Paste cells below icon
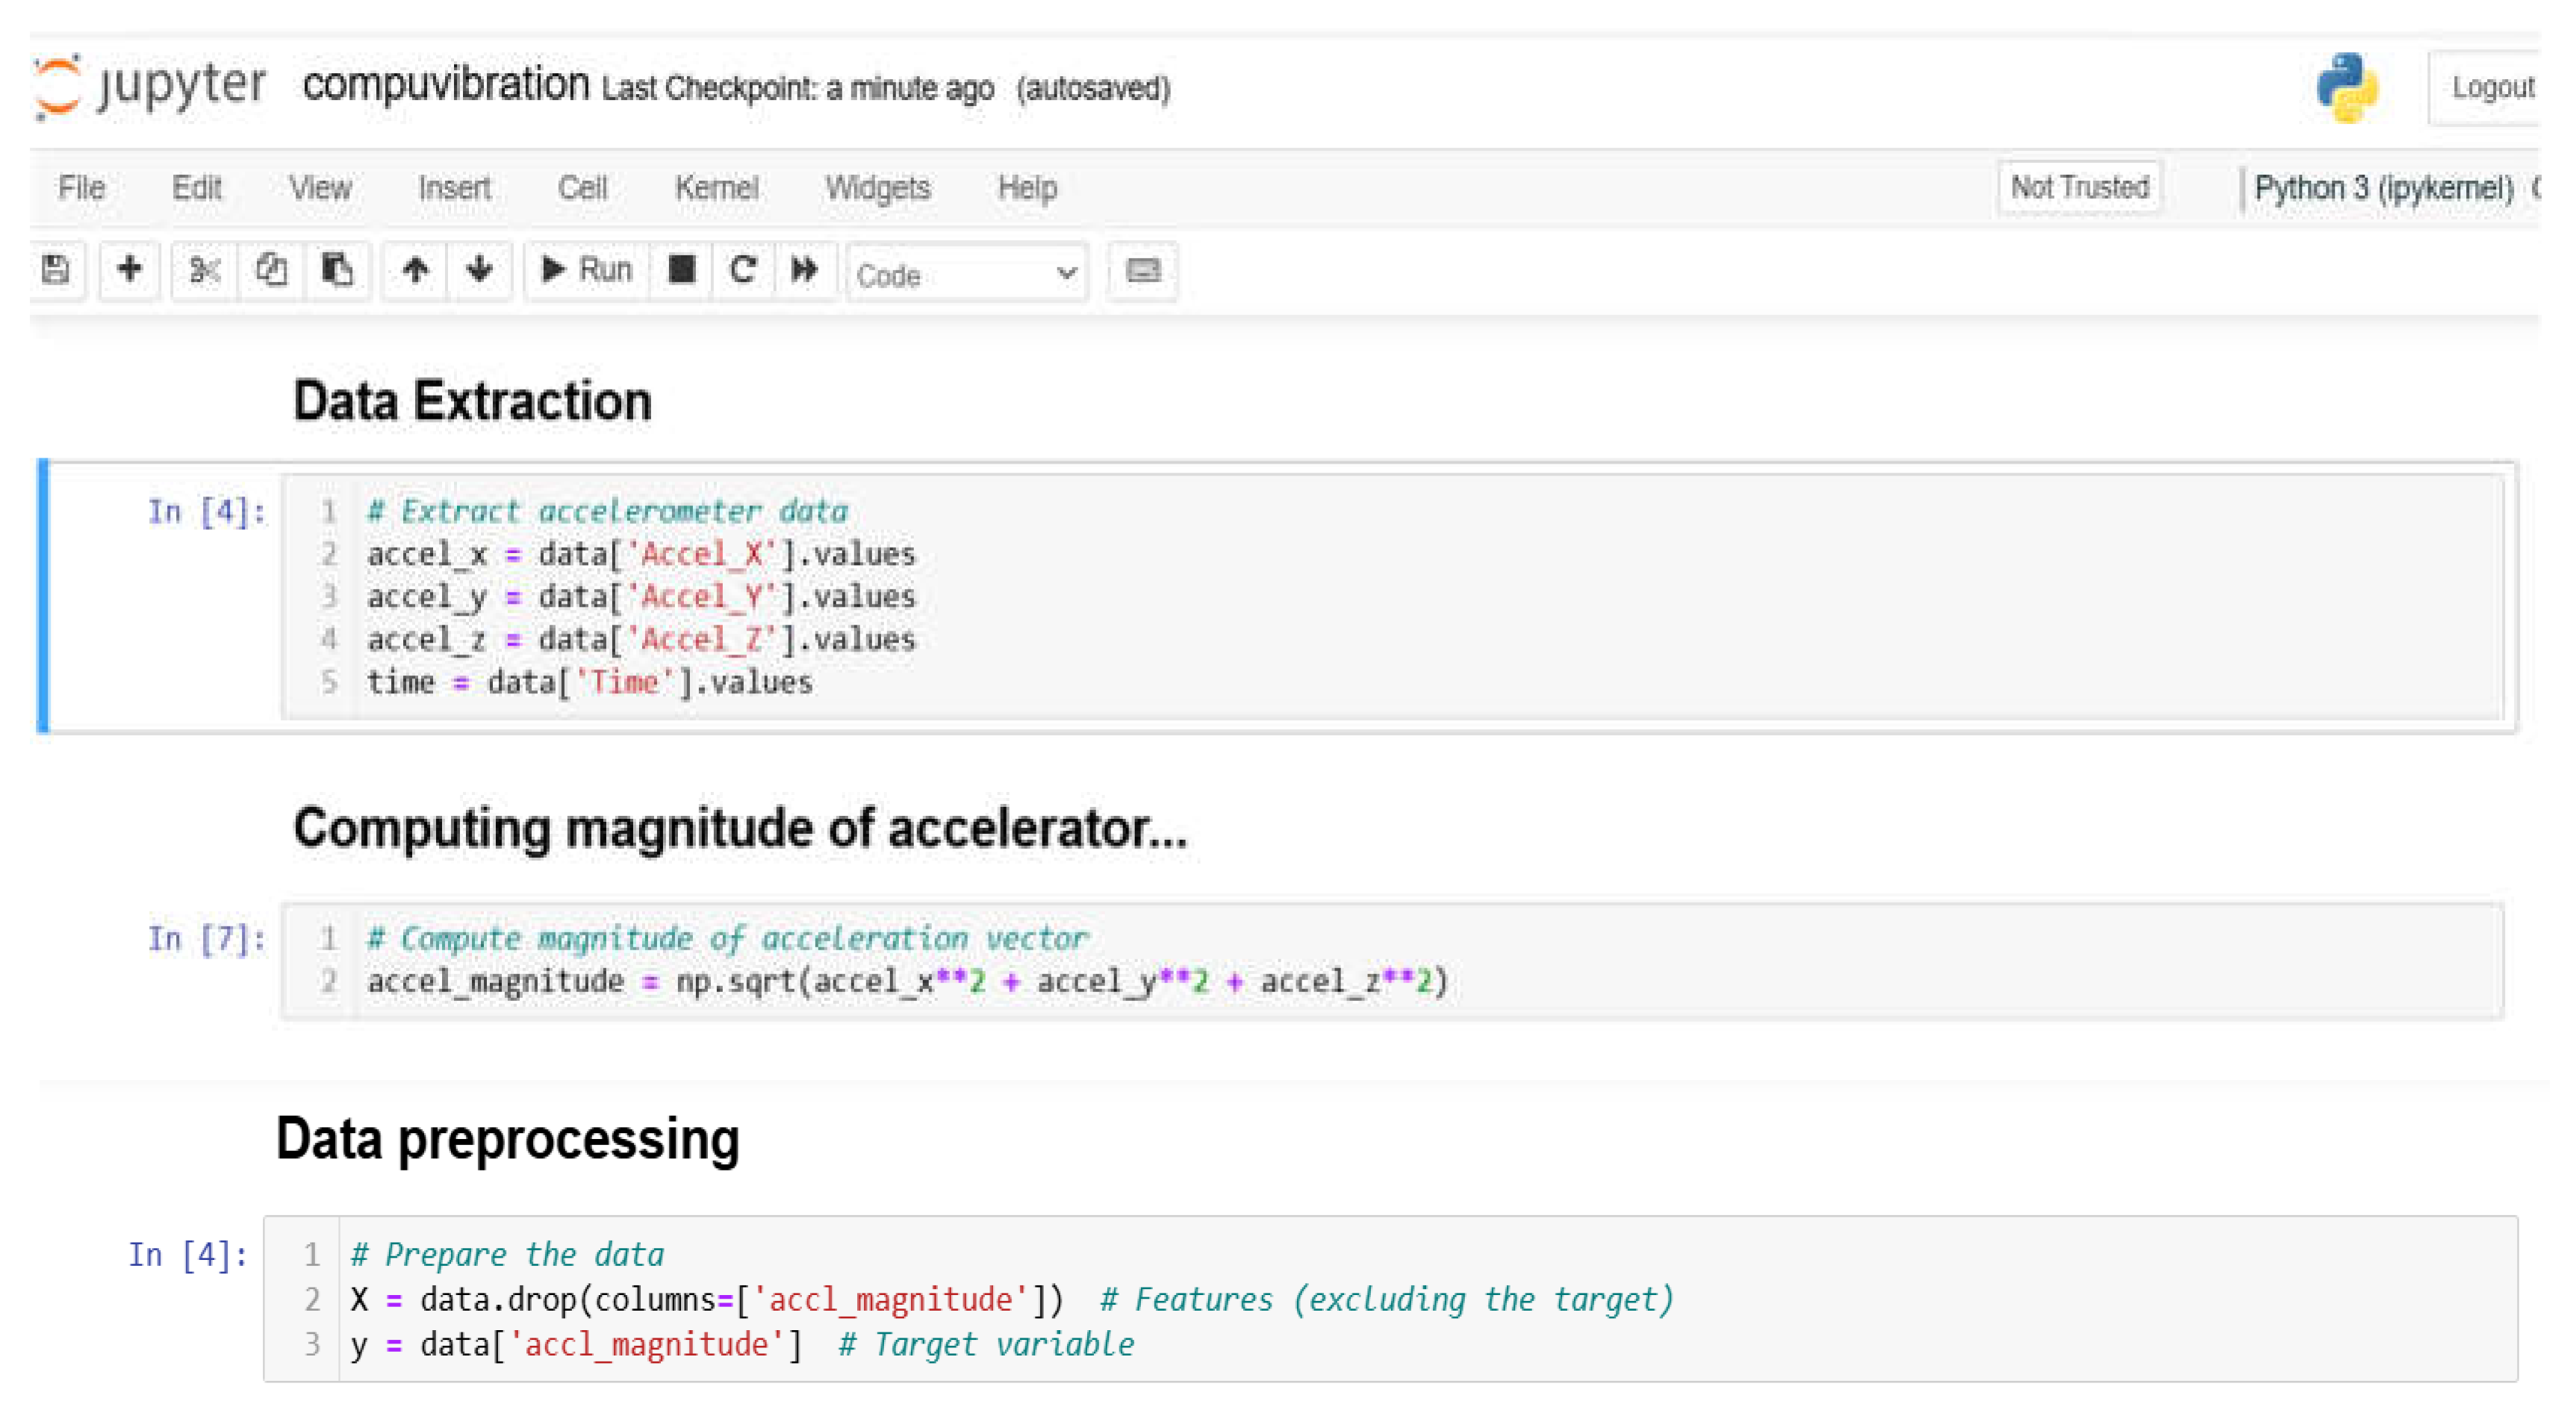The width and height of the screenshot is (2576, 1410). [x=337, y=270]
